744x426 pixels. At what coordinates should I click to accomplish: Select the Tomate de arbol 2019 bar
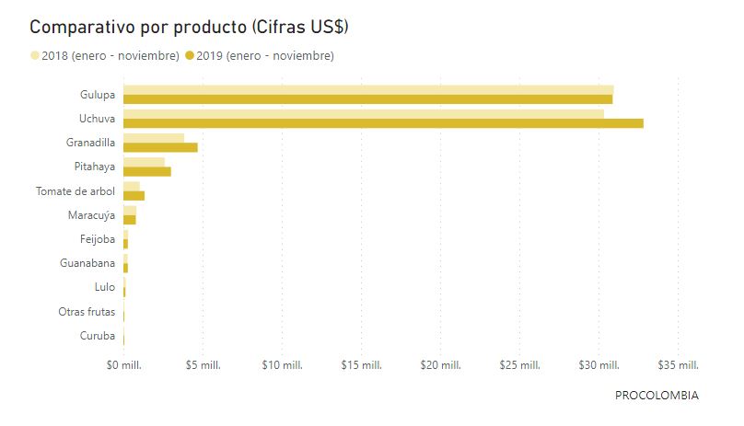click(134, 195)
